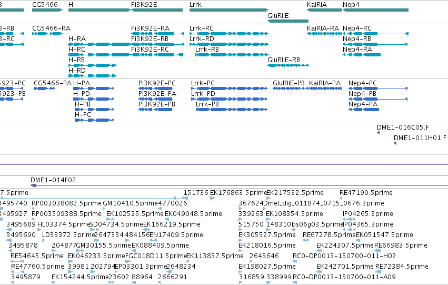Select protein Lrrk-PB

(232, 110)
